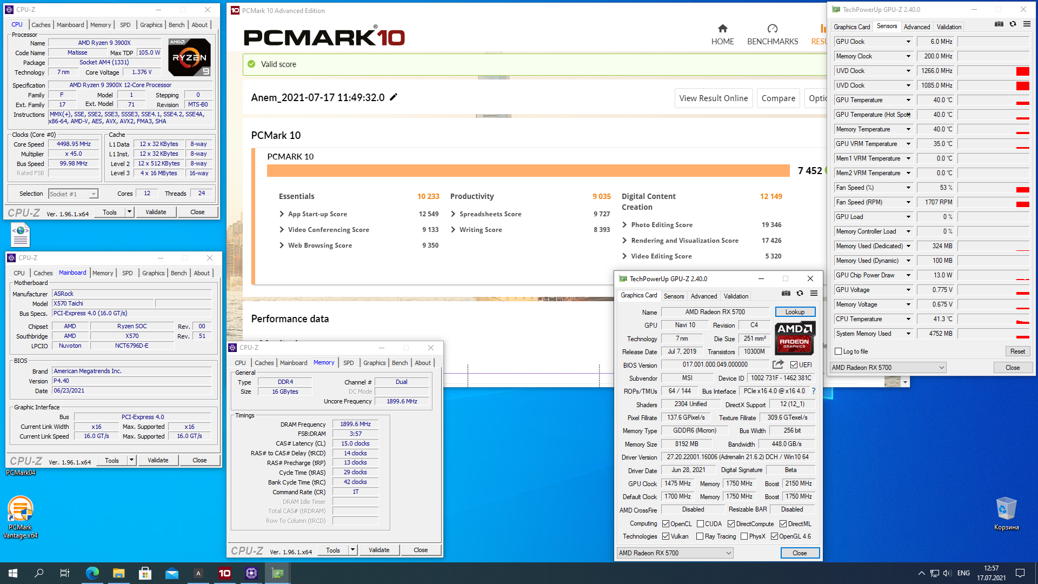Click the orange PCMark 10 score bar
Viewport: 1038px width, 584px height.
point(528,171)
